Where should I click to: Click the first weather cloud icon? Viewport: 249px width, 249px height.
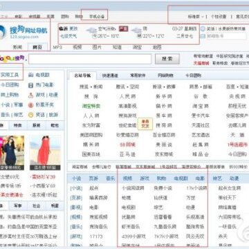pyautogui.click(x=91, y=30)
